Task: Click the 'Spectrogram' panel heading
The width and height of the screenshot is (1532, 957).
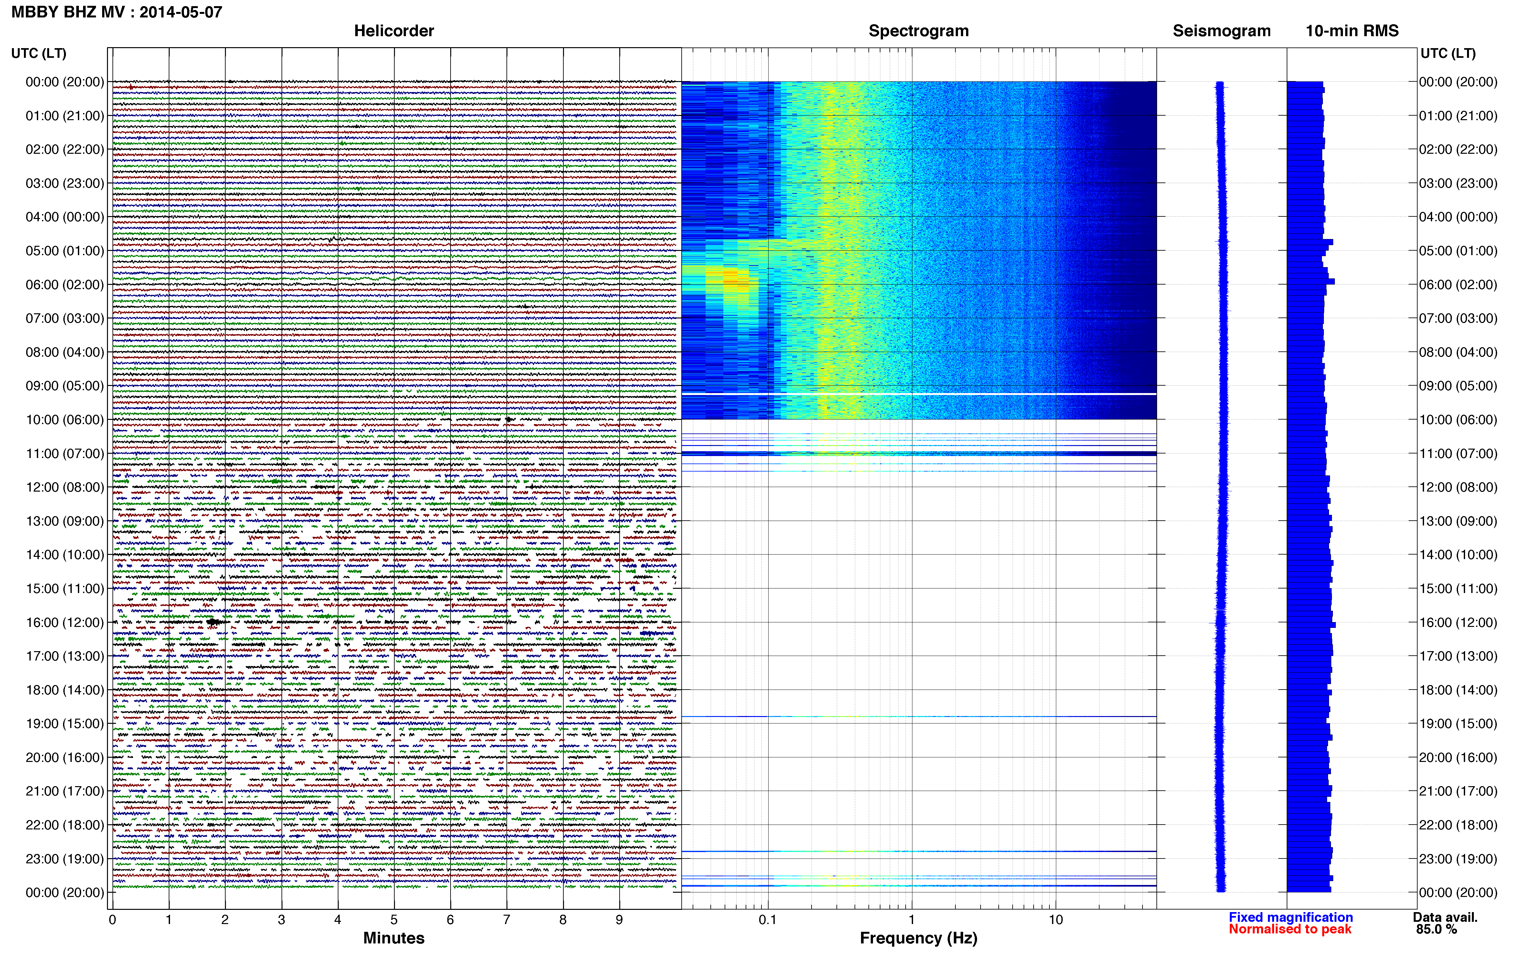Action: coord(918,30)
